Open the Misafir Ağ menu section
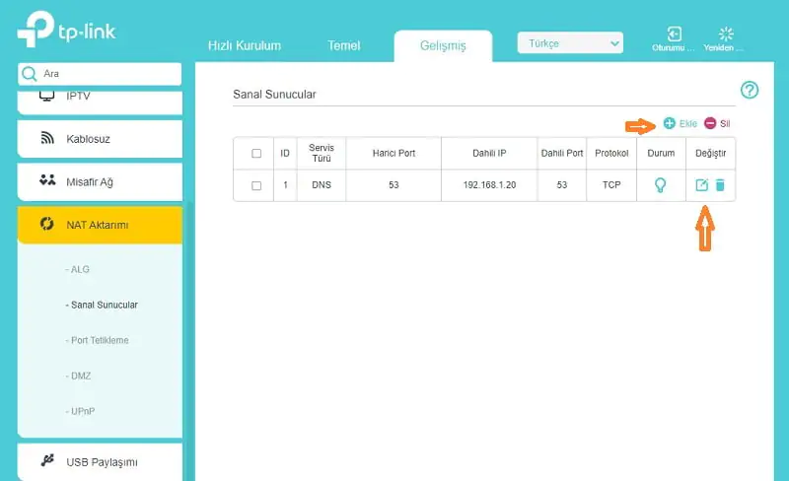Screen dimensions: 789x481 pos(100,181)
